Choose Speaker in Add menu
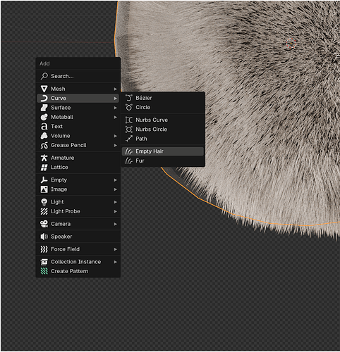Image resolution: width=340 pixels, height=352 pixels. tap(78, 237)
